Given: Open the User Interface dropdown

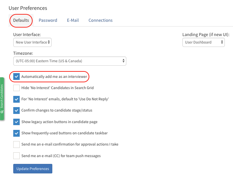Looking at the screenshot, I should pos(32,42).
